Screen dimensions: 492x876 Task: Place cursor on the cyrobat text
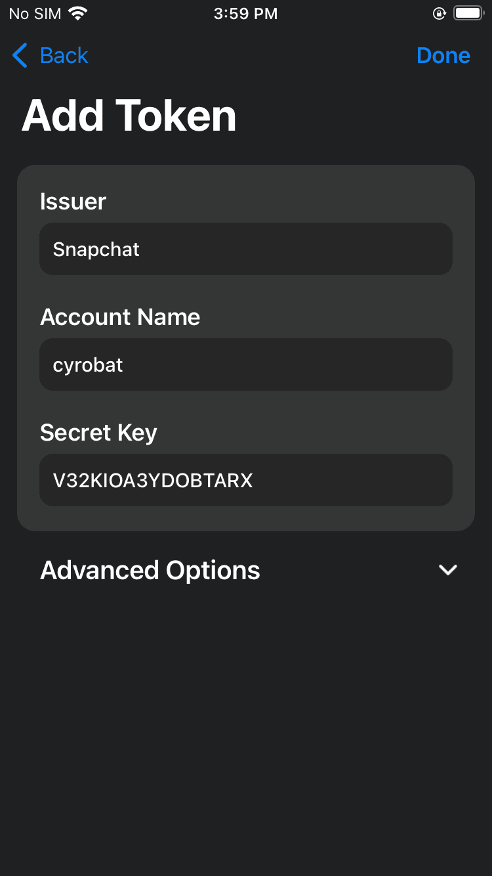88,366
